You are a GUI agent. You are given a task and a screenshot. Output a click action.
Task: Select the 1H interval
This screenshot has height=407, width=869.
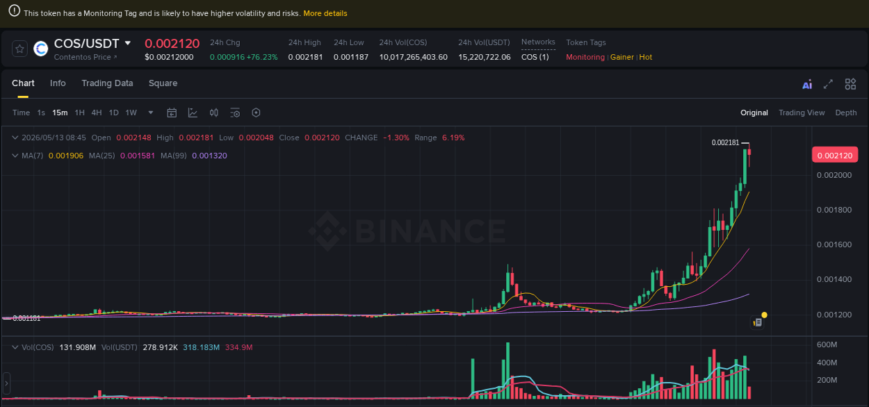(80, 113)
